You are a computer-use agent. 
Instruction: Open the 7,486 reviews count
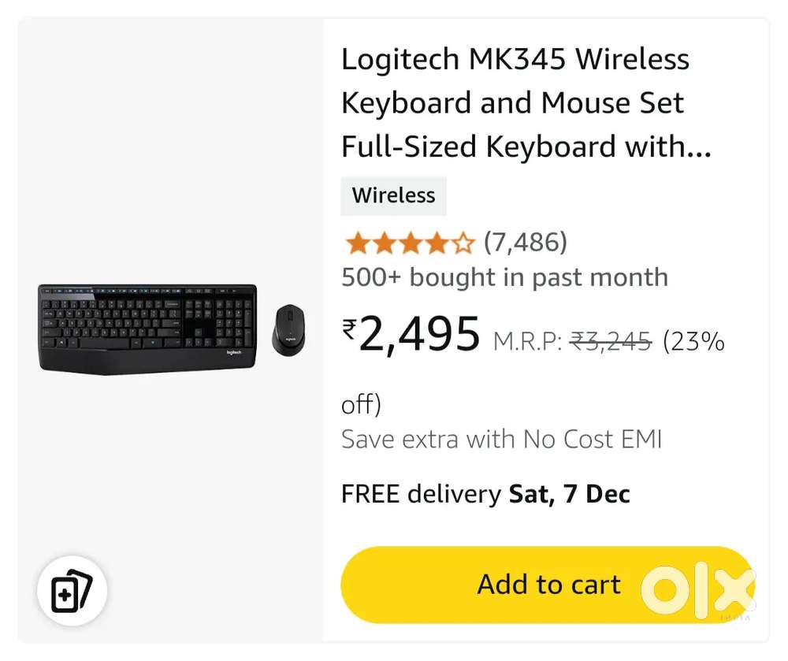click(525, 242)
